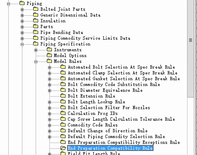Screen dimensions: 197x155
Task: Expand Pipe Bending Data node
Action: point(22,33)
